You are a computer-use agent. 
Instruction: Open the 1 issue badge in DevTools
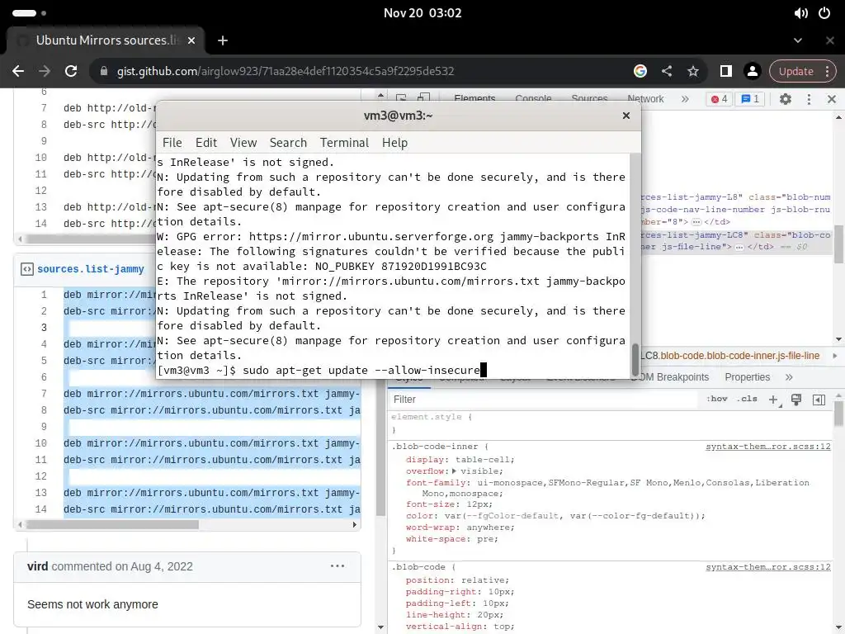[749, 99]
